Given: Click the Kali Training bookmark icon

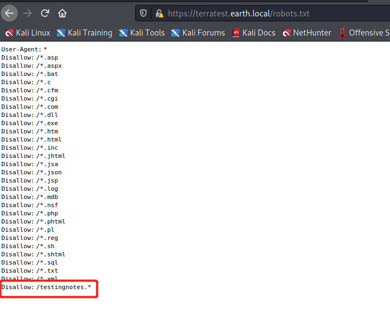Looking at the screenshot, I should [61, 33].
